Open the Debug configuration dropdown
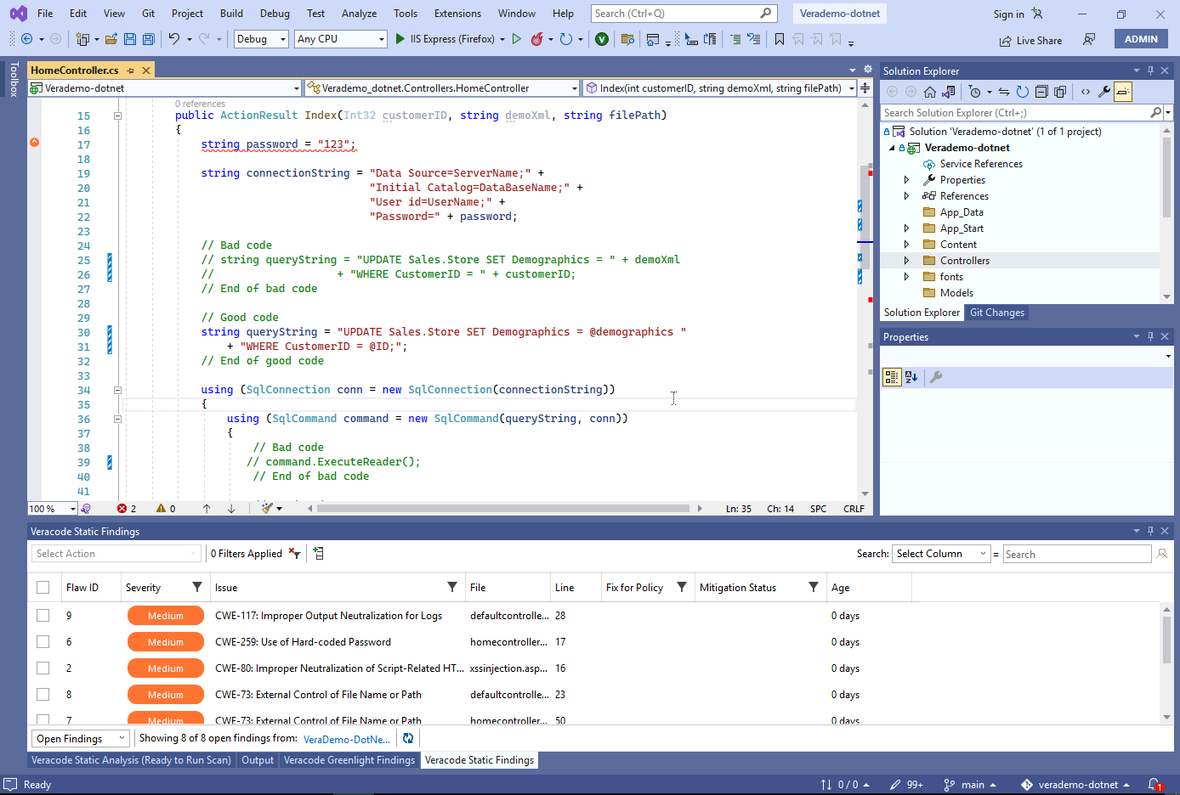Image resolution: width=1180 pixels, height=795 pixels. 261,39
